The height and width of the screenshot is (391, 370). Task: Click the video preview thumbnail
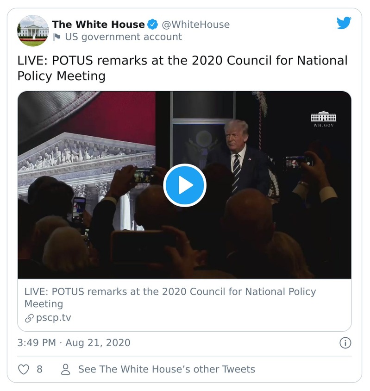click(185, 184)
